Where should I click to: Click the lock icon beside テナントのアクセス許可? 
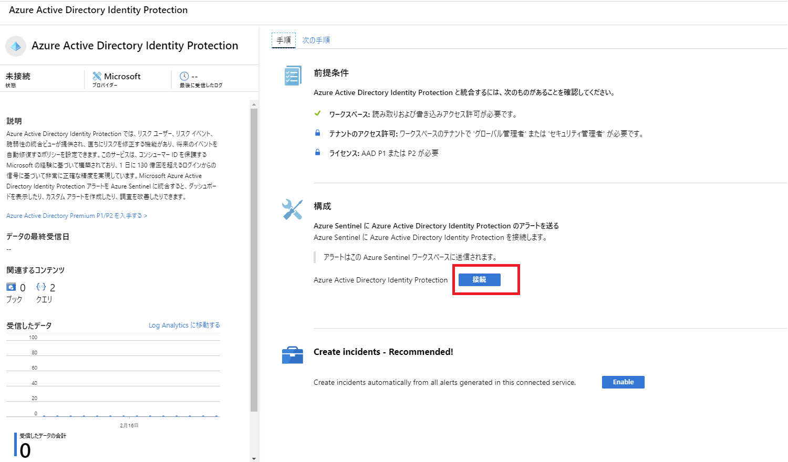click(317, 133)
